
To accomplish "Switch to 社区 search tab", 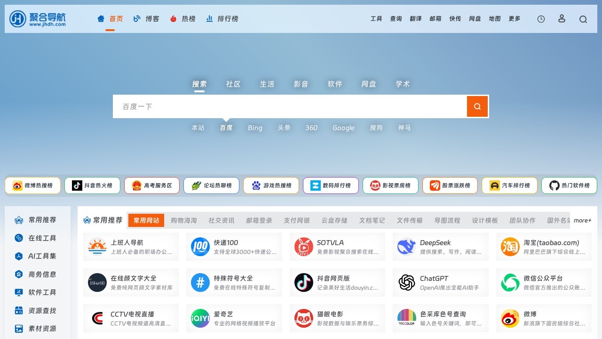I will pos(233,84).
